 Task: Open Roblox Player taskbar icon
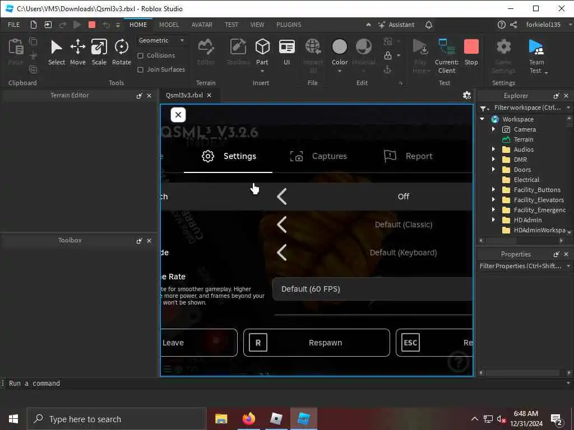click(x=276, y=419)
